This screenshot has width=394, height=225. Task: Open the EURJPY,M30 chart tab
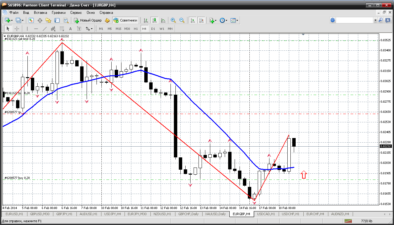click(137, 214)
